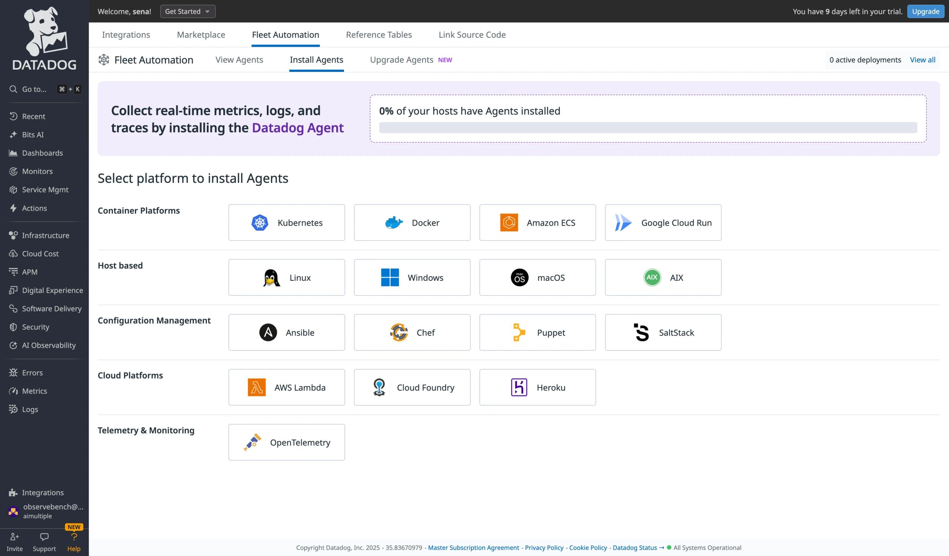Click the Fleet Automation gear icon

(x=103, y=59)
